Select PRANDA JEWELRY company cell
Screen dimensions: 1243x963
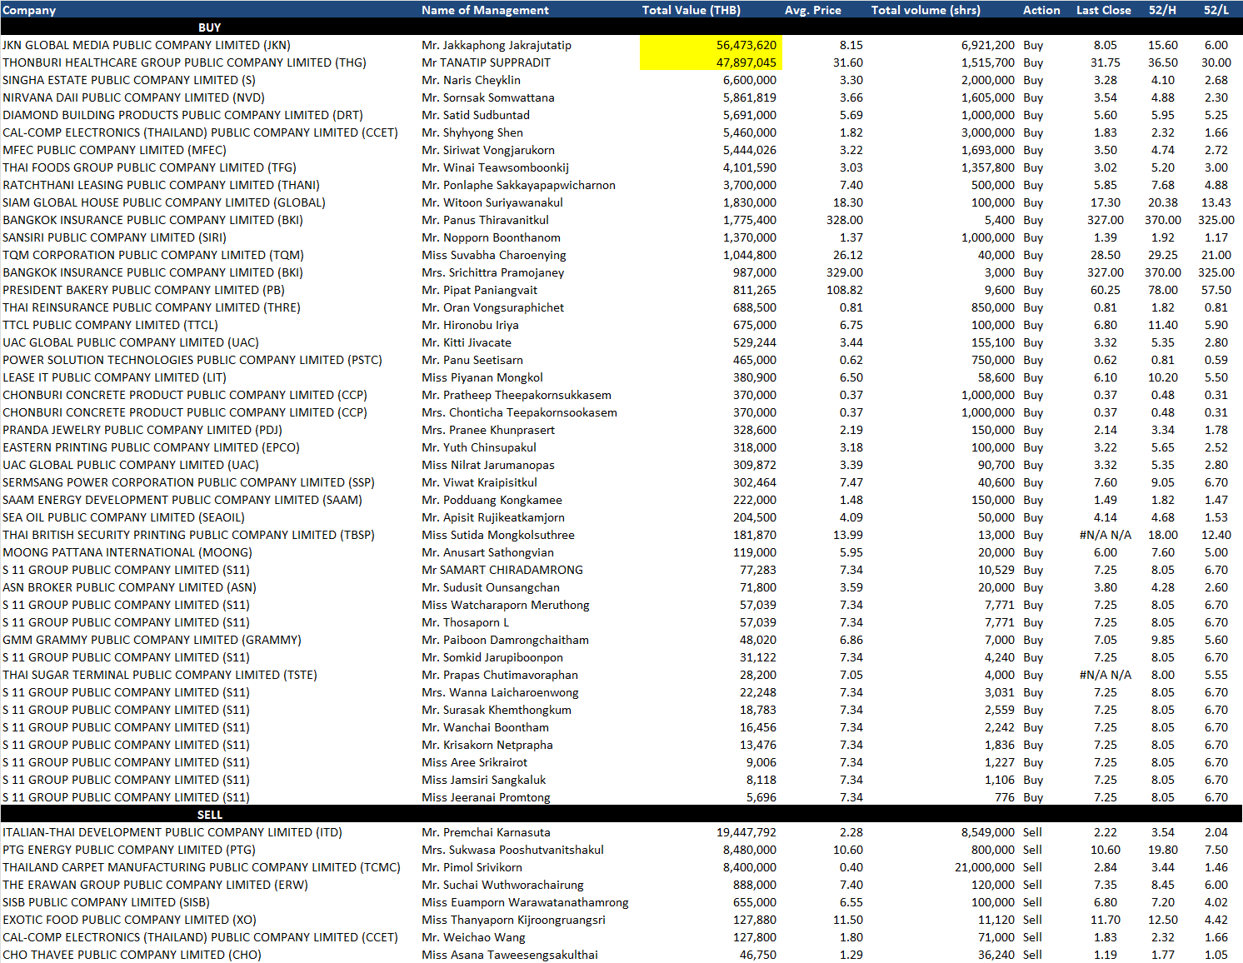pos(142,430)
